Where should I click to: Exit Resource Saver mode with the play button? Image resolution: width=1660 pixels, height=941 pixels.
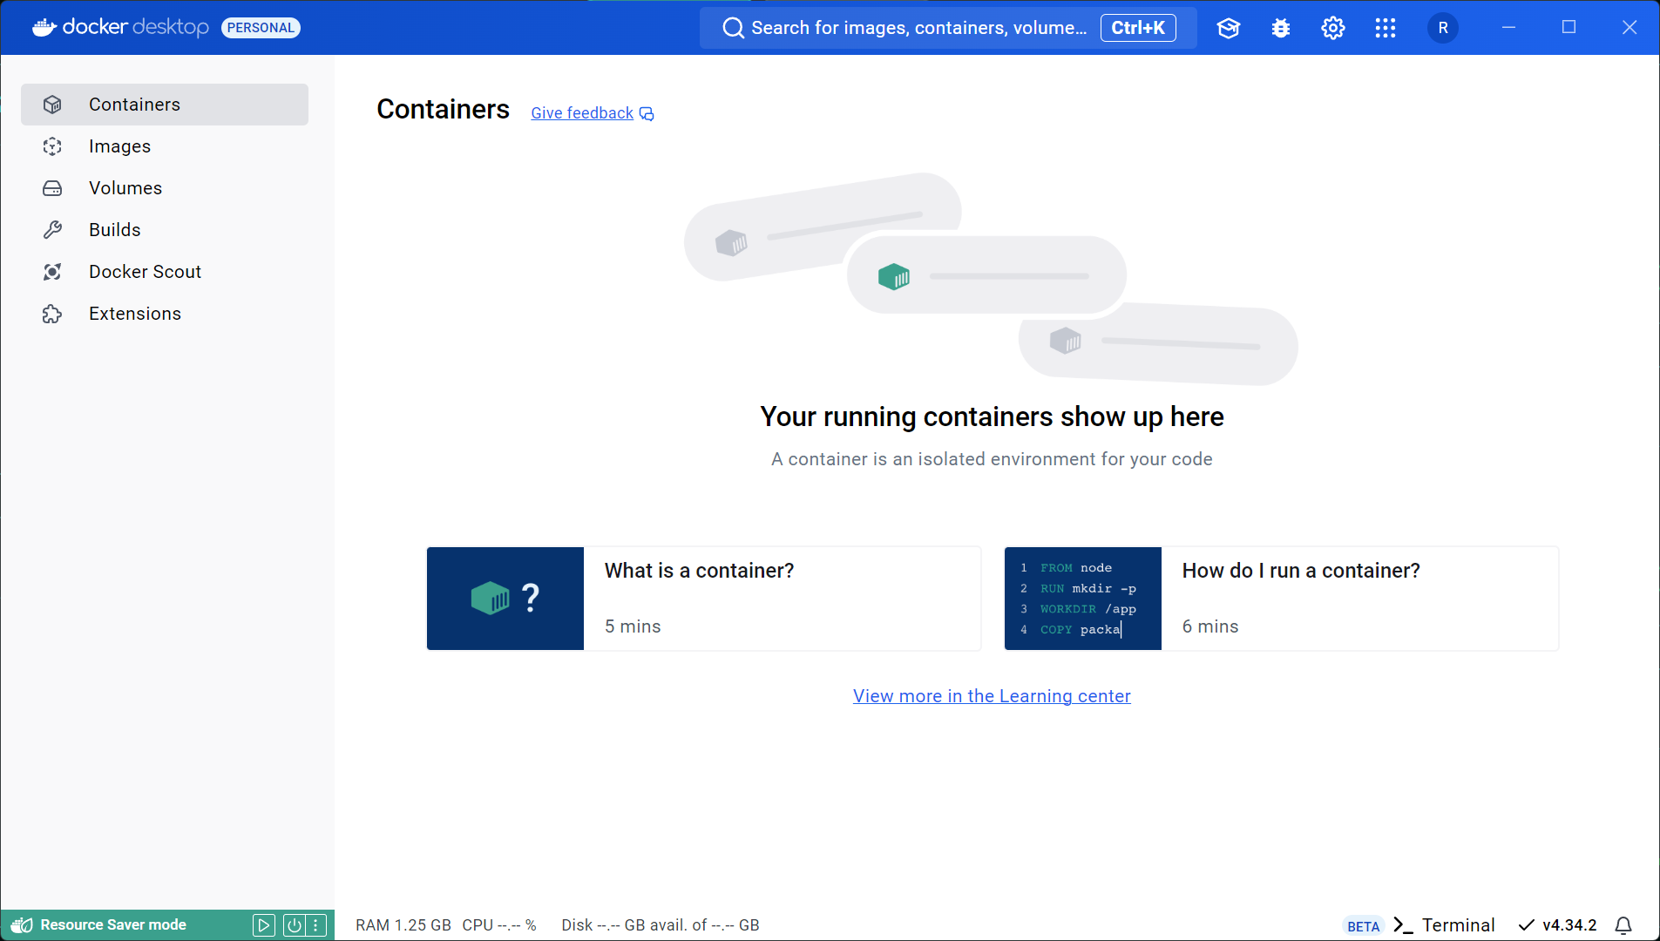point(263,924)
